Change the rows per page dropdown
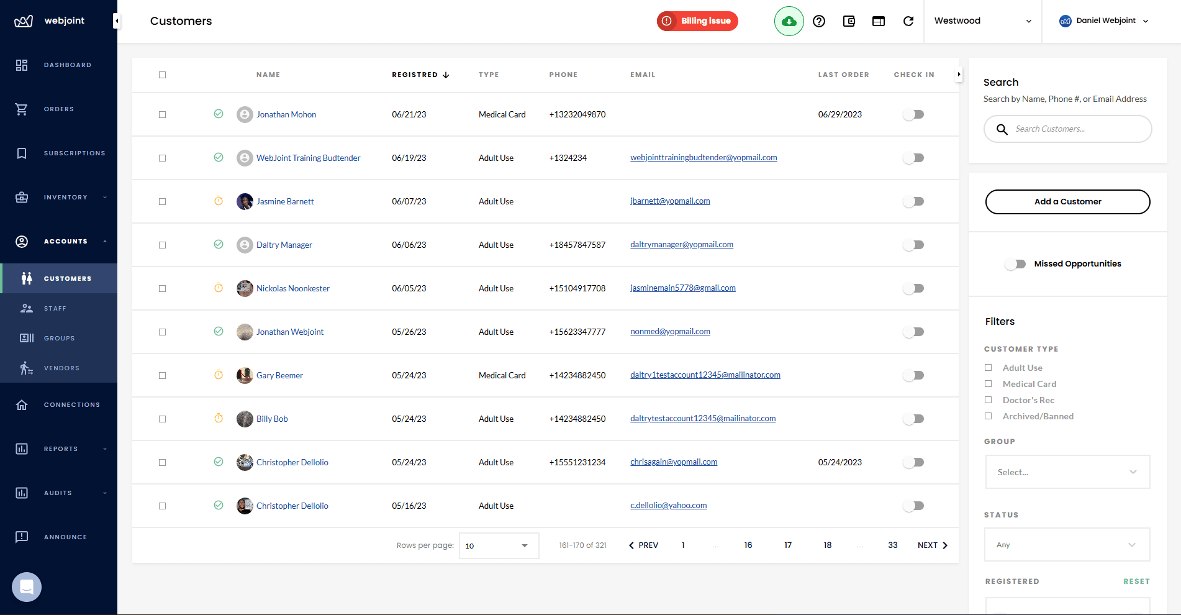 (x=499, y=545)
